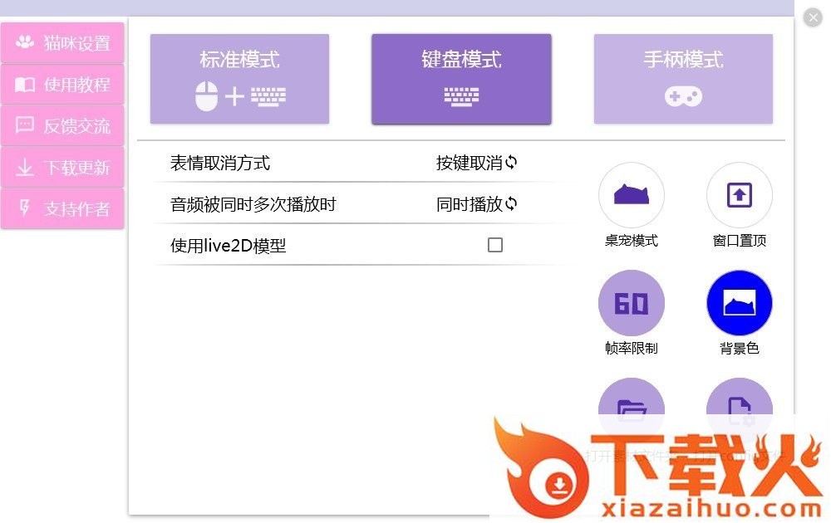This screenshot has height=523, width=831.
Task: Toggle the 窗口置顶 always-on-top icon
Action: point(740,195)
